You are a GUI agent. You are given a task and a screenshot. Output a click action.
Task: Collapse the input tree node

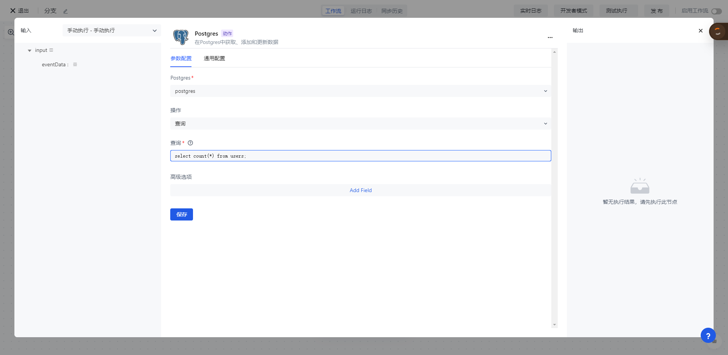(x=30, y=50)
